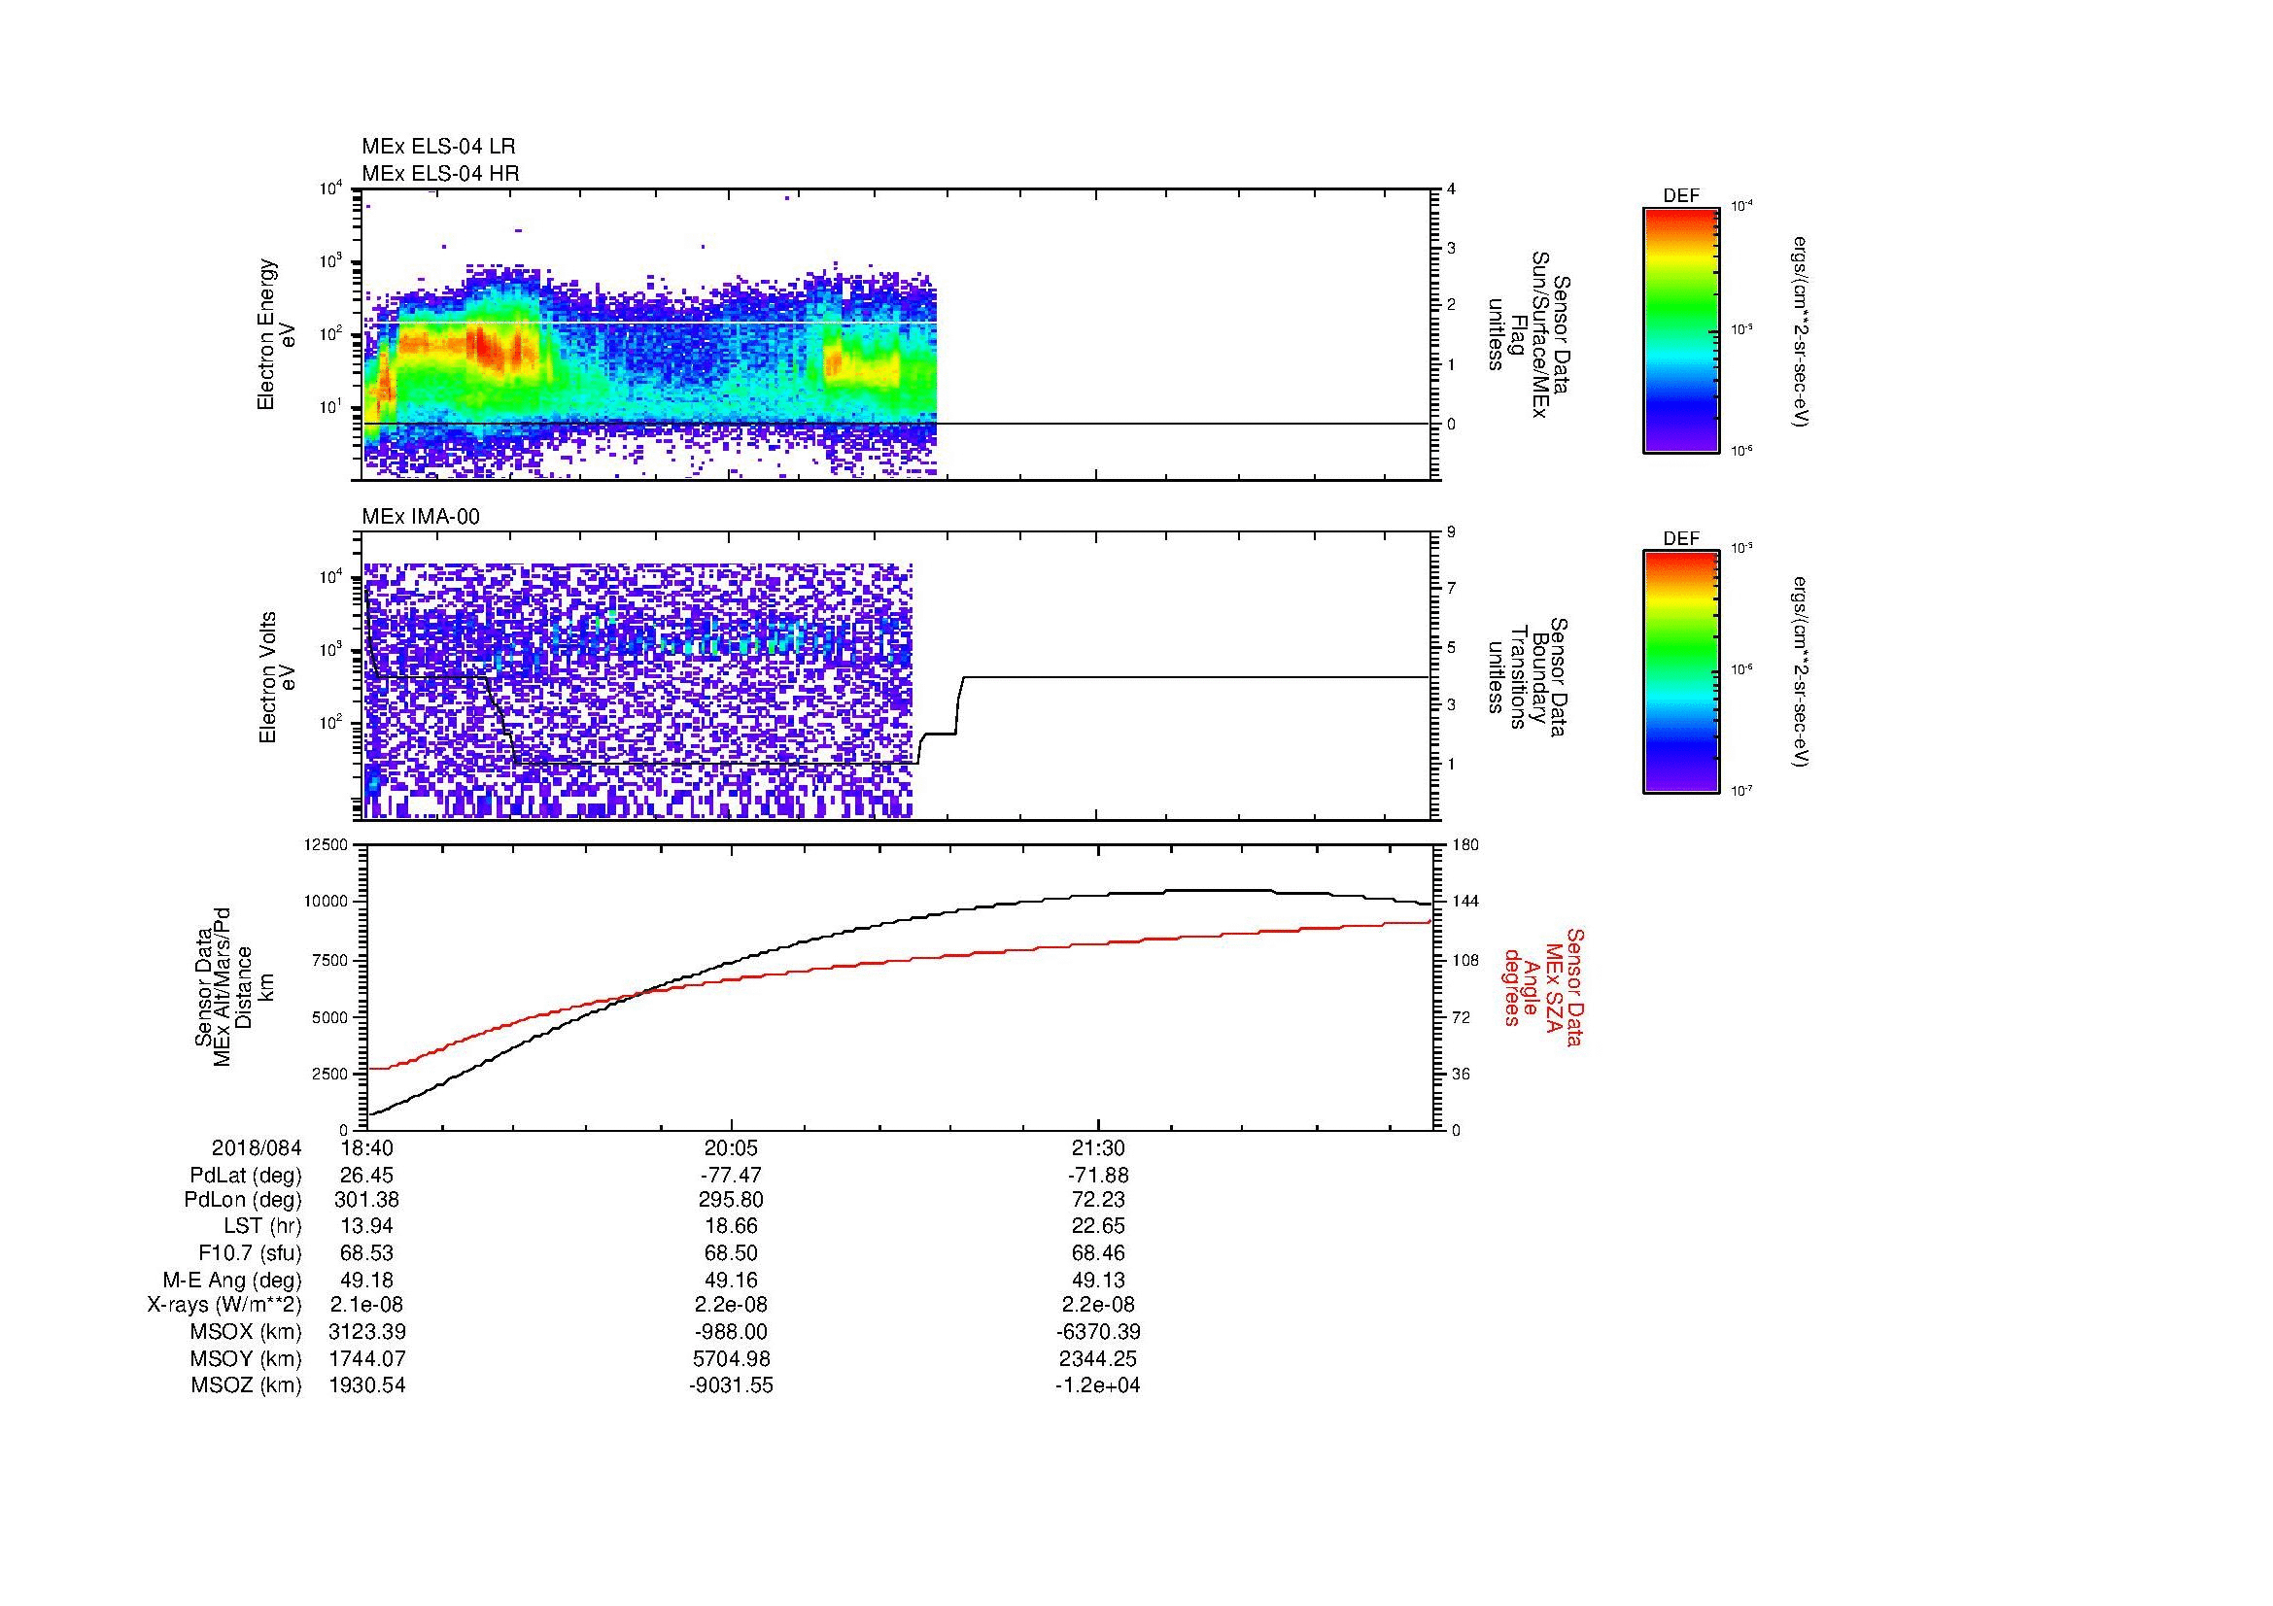Click the MSOX value 3123.39

(367, 1332)
